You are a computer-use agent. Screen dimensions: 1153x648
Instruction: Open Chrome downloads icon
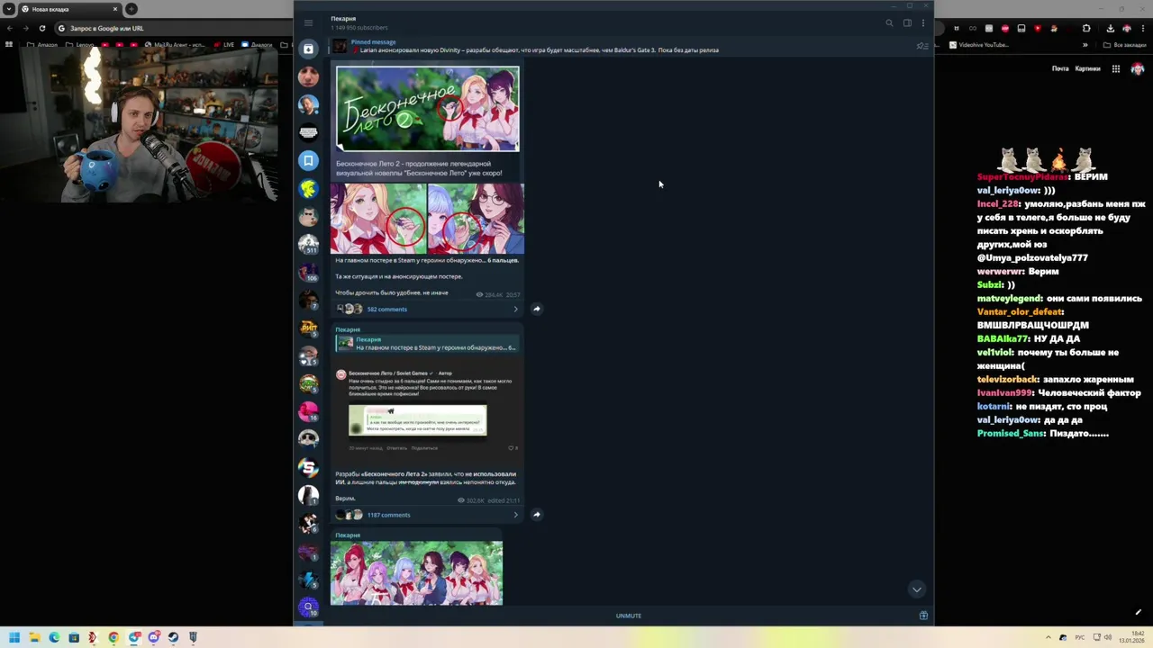1110,29
